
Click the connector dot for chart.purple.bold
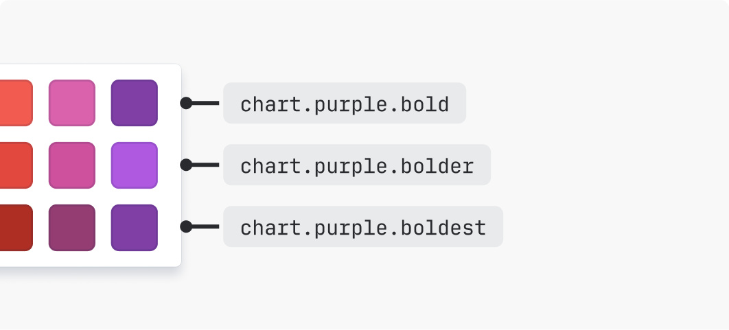pyautogui.click(x=186, y=103)
